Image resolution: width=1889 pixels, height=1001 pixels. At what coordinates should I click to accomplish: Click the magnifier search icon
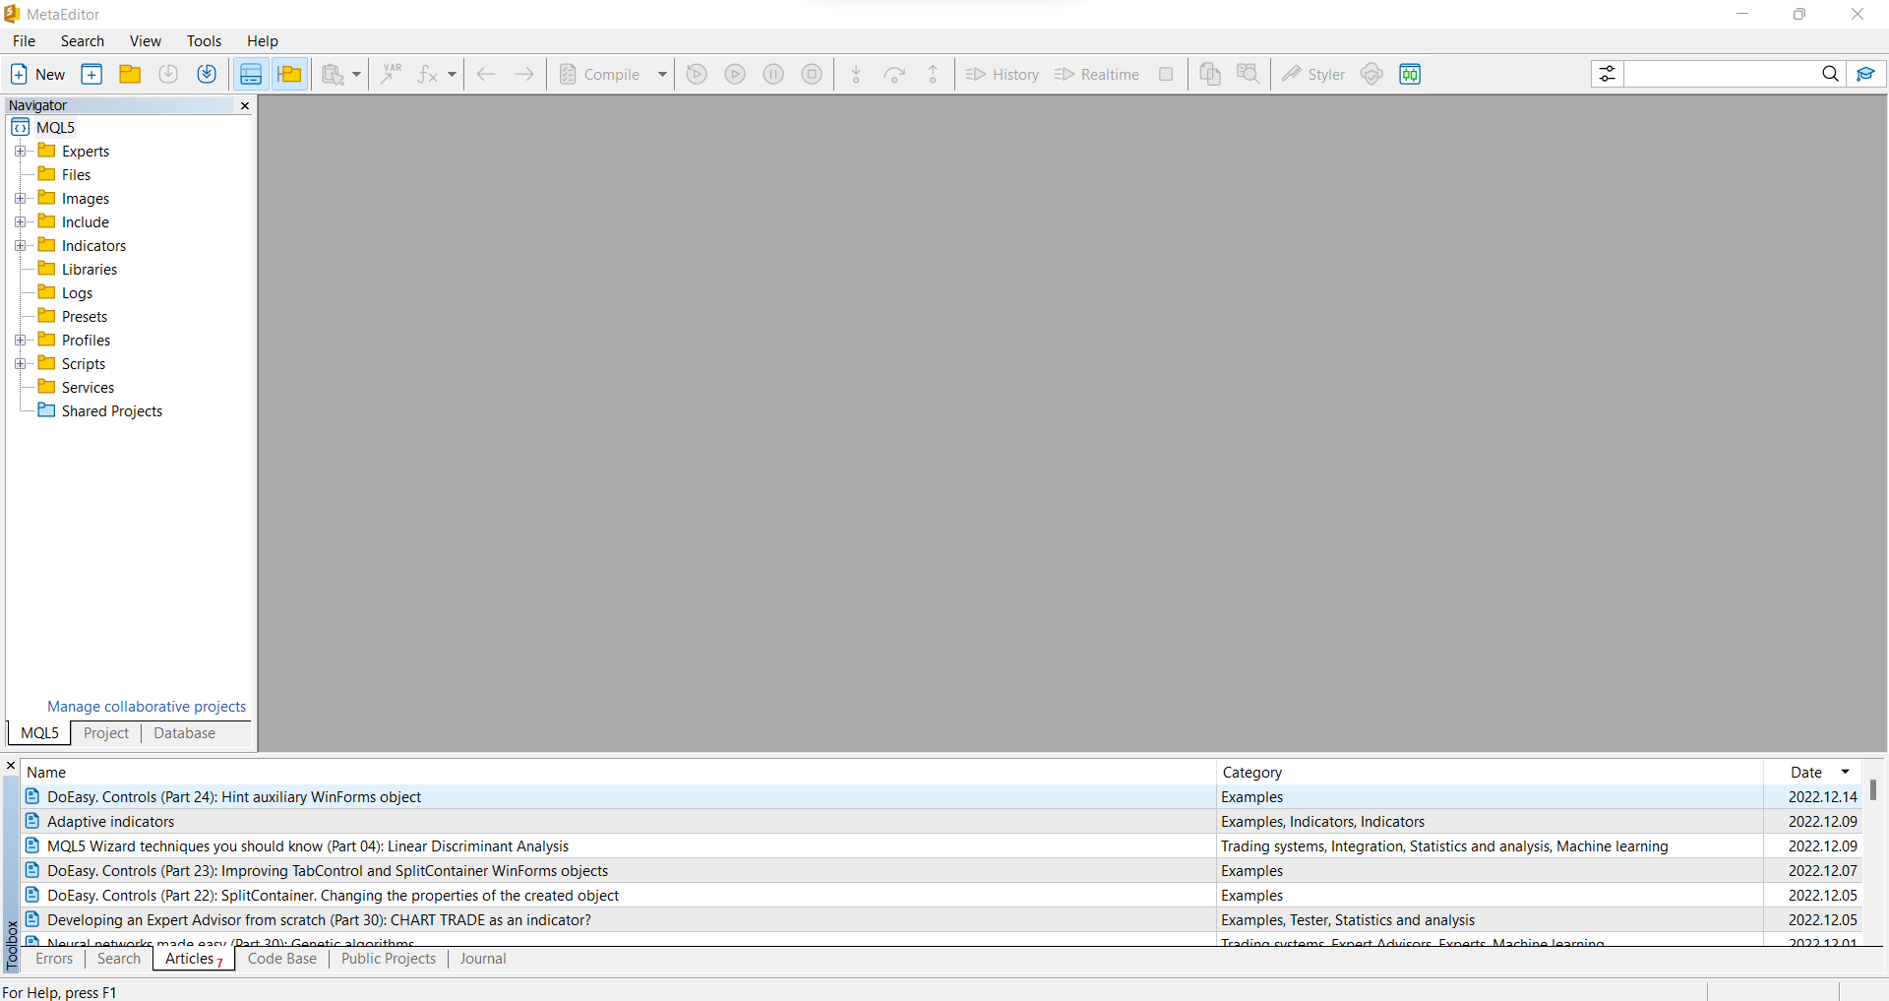coord(1830,74)
